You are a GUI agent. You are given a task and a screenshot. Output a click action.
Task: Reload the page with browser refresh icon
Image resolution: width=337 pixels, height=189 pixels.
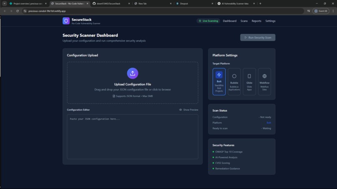(18, 11)
